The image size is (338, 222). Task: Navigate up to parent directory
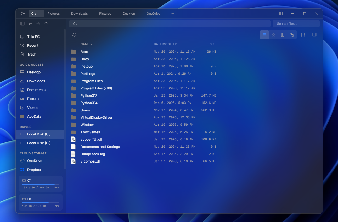pyautogui.click(x=46, y=24)
